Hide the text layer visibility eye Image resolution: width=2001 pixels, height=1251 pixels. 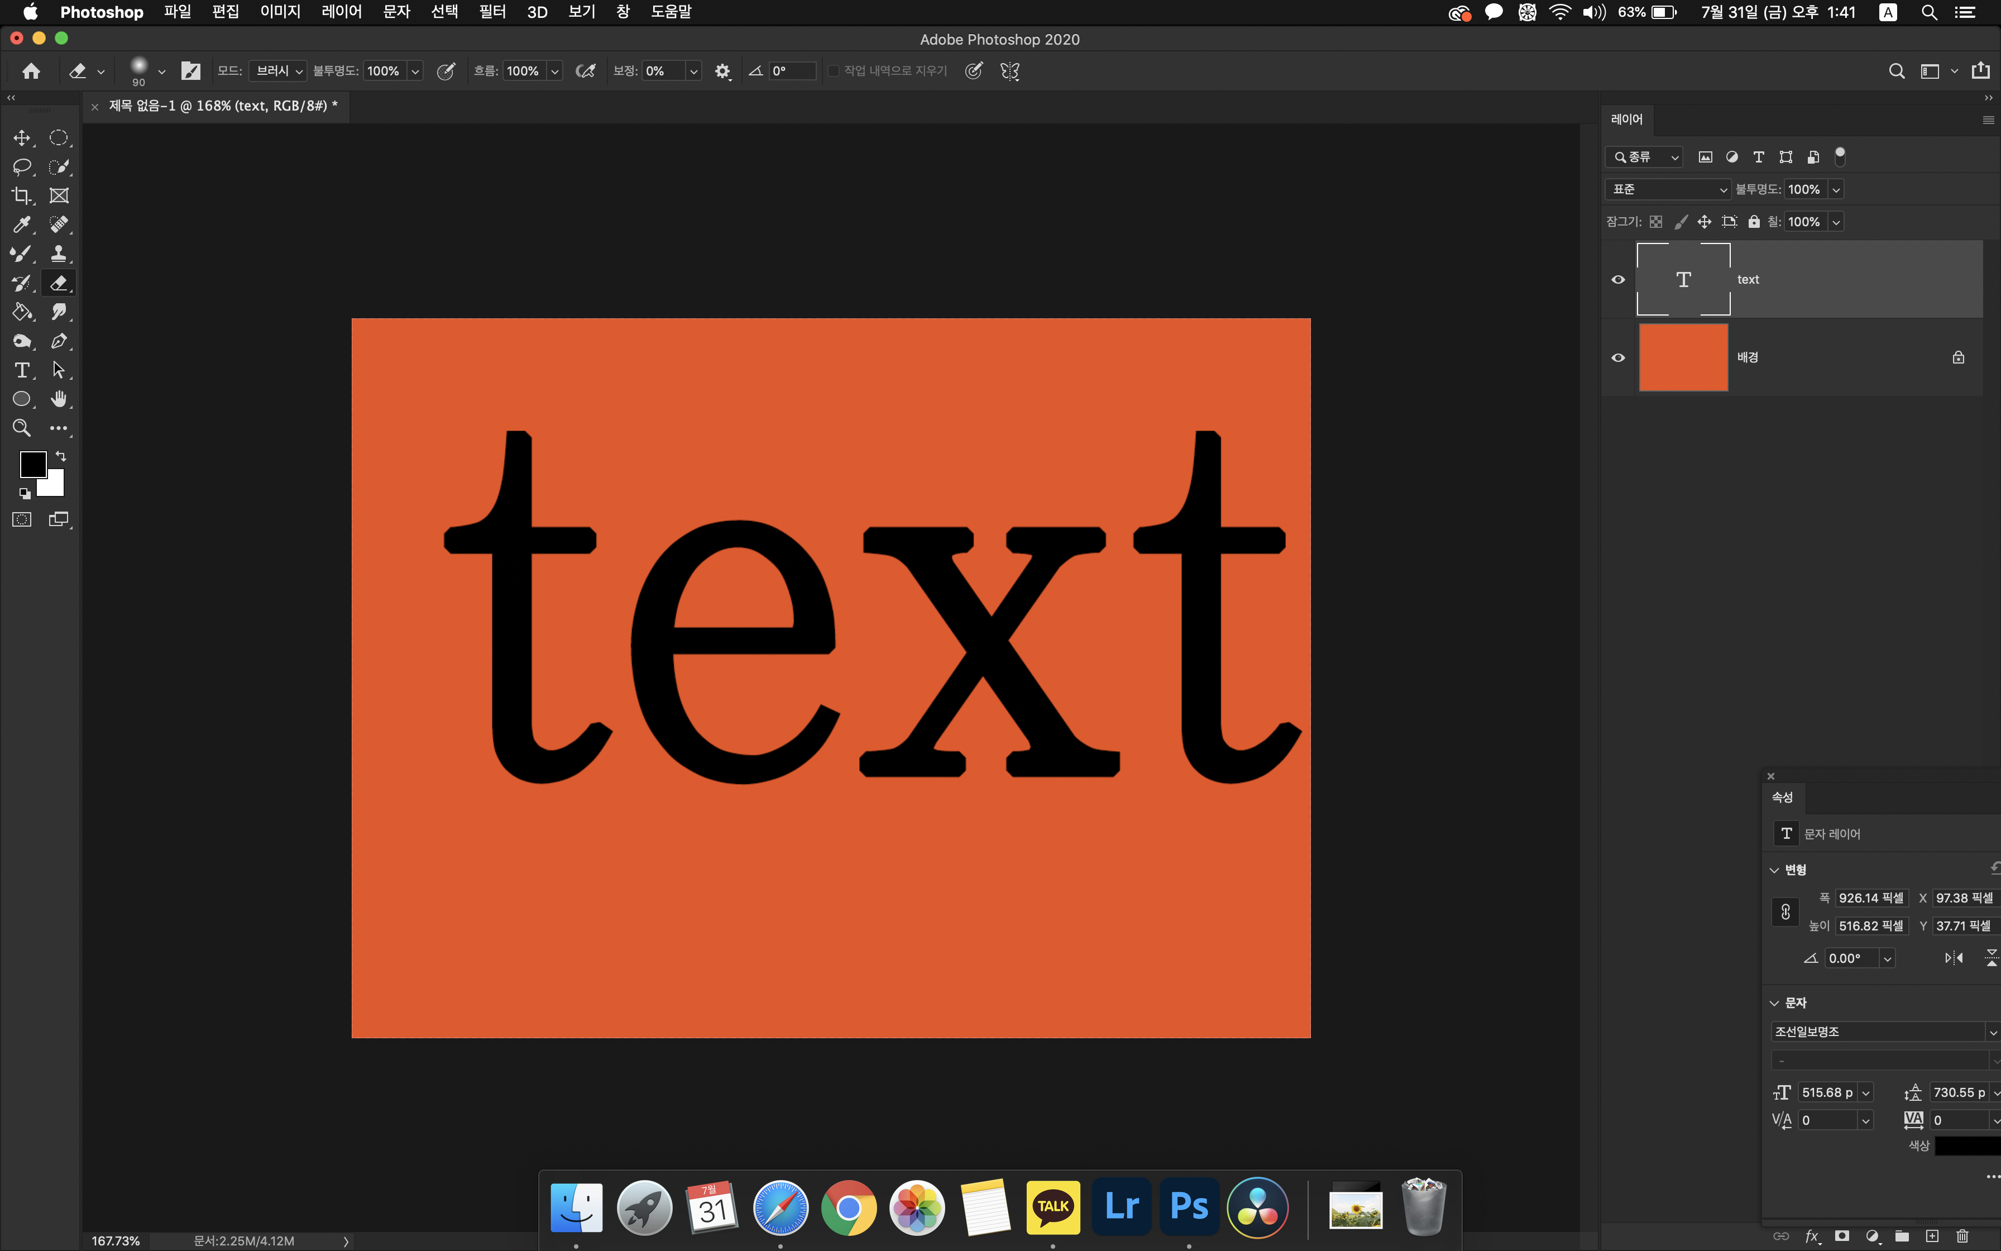point(1618,280)
